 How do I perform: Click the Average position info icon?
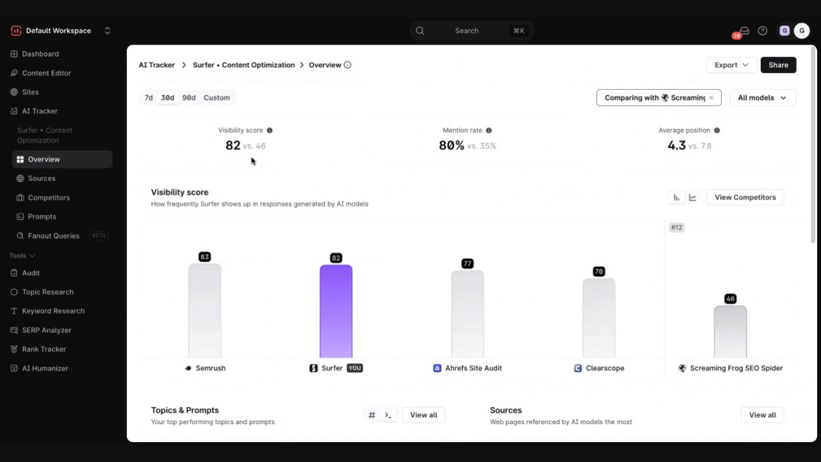(x=717, y=130)
